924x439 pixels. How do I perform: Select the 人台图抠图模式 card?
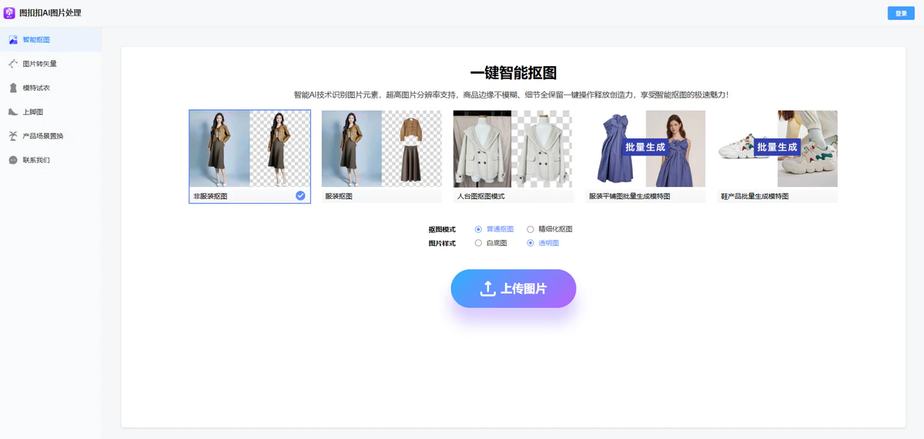click(x=513, y=156)
